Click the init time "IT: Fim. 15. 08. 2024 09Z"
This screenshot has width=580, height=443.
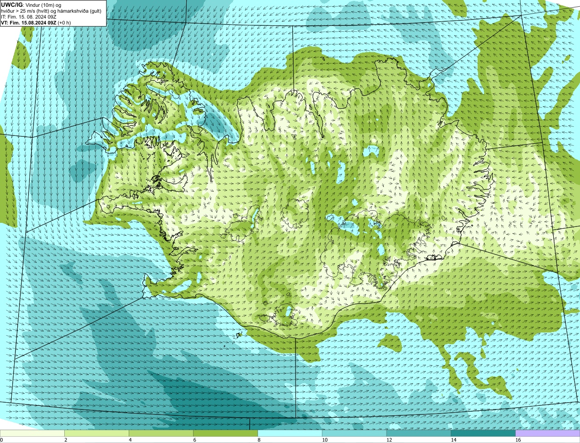click(x=29, y=17)
